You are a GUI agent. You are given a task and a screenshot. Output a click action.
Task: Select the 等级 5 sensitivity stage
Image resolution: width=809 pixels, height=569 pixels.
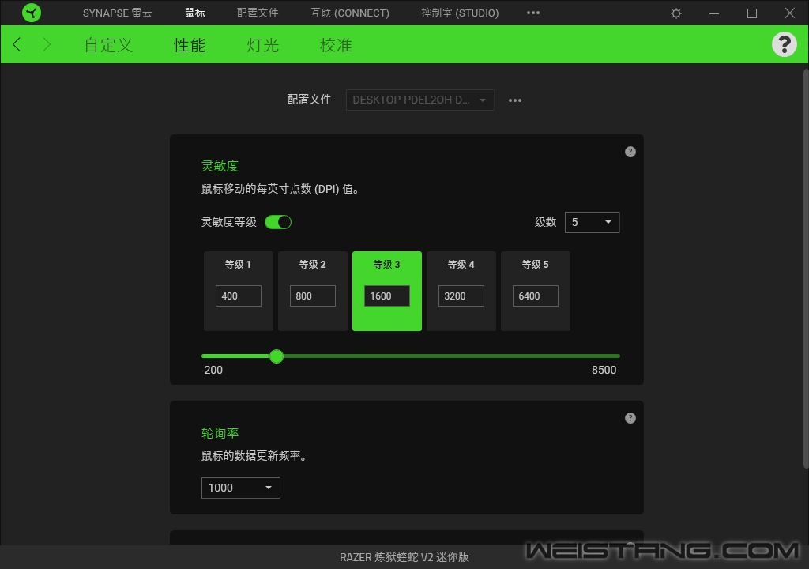tap(536, 291)
